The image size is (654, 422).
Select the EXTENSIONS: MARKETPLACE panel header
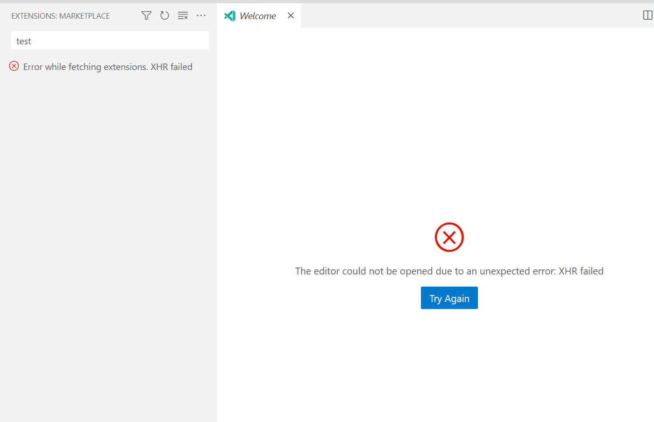pyautogui.click(x=60, y=15)
